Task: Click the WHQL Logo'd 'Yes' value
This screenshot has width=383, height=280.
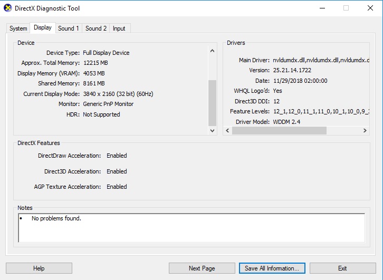Action: (277, 91)
